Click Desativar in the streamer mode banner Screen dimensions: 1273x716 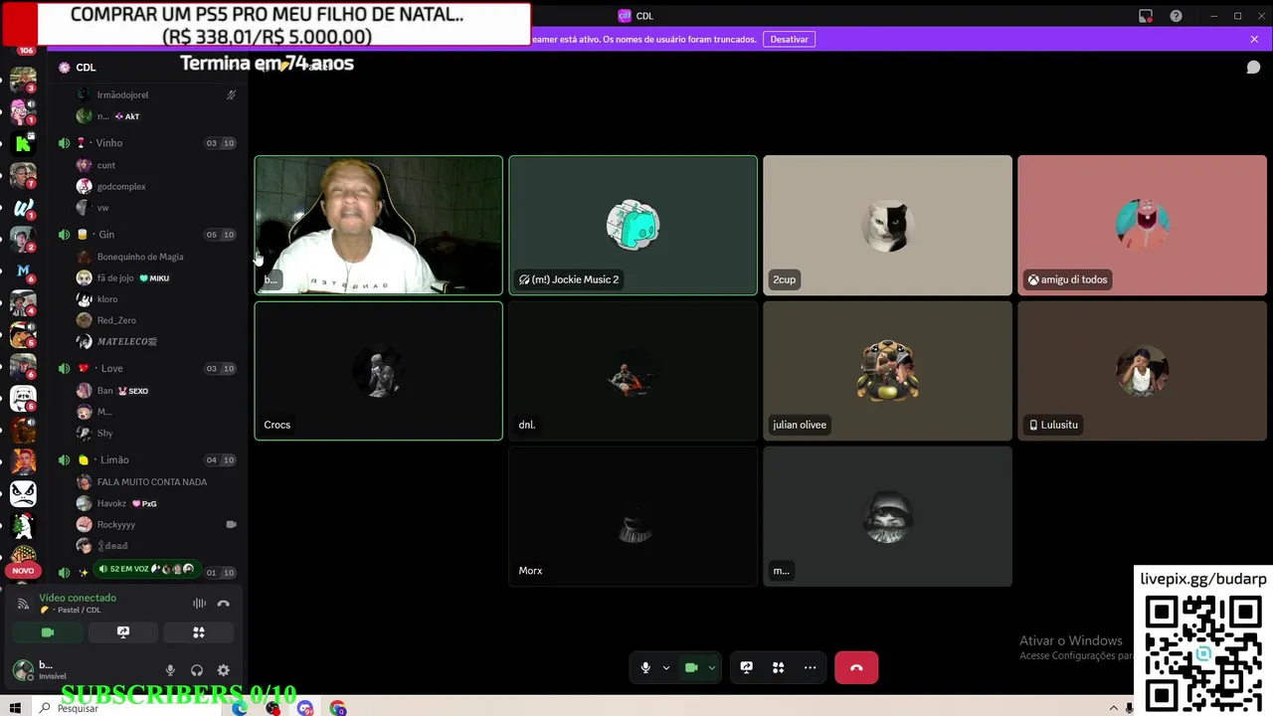point(789,39)
